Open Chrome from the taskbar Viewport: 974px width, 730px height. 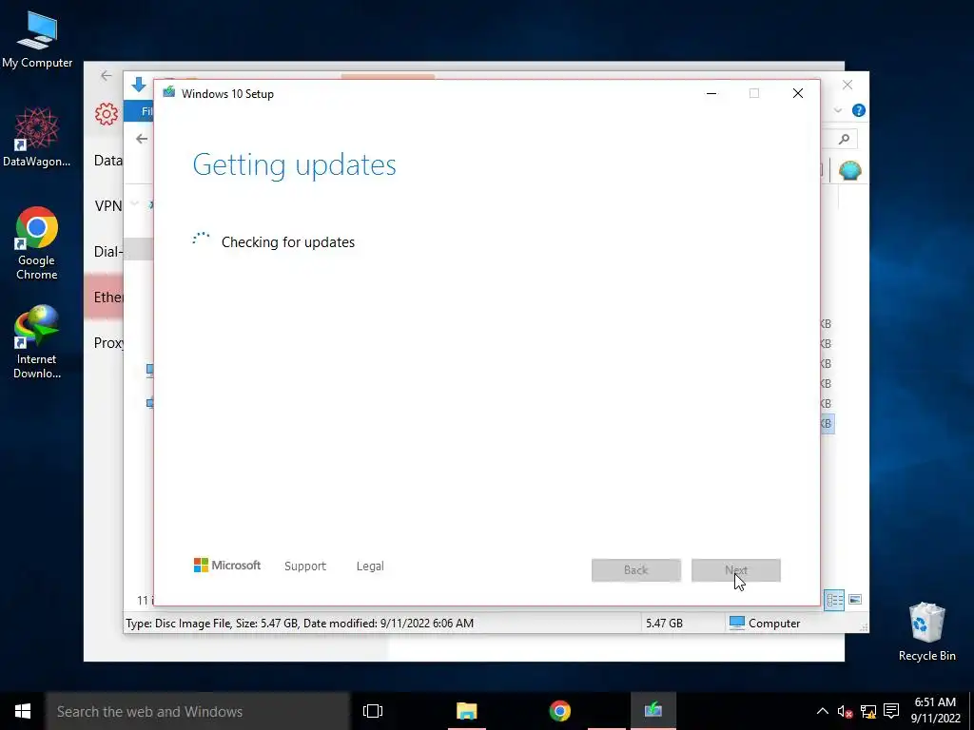click(x=559, y=711)
